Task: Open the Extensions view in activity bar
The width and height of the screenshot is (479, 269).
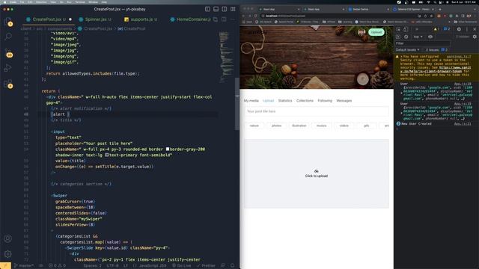Action: pos(8,84)
